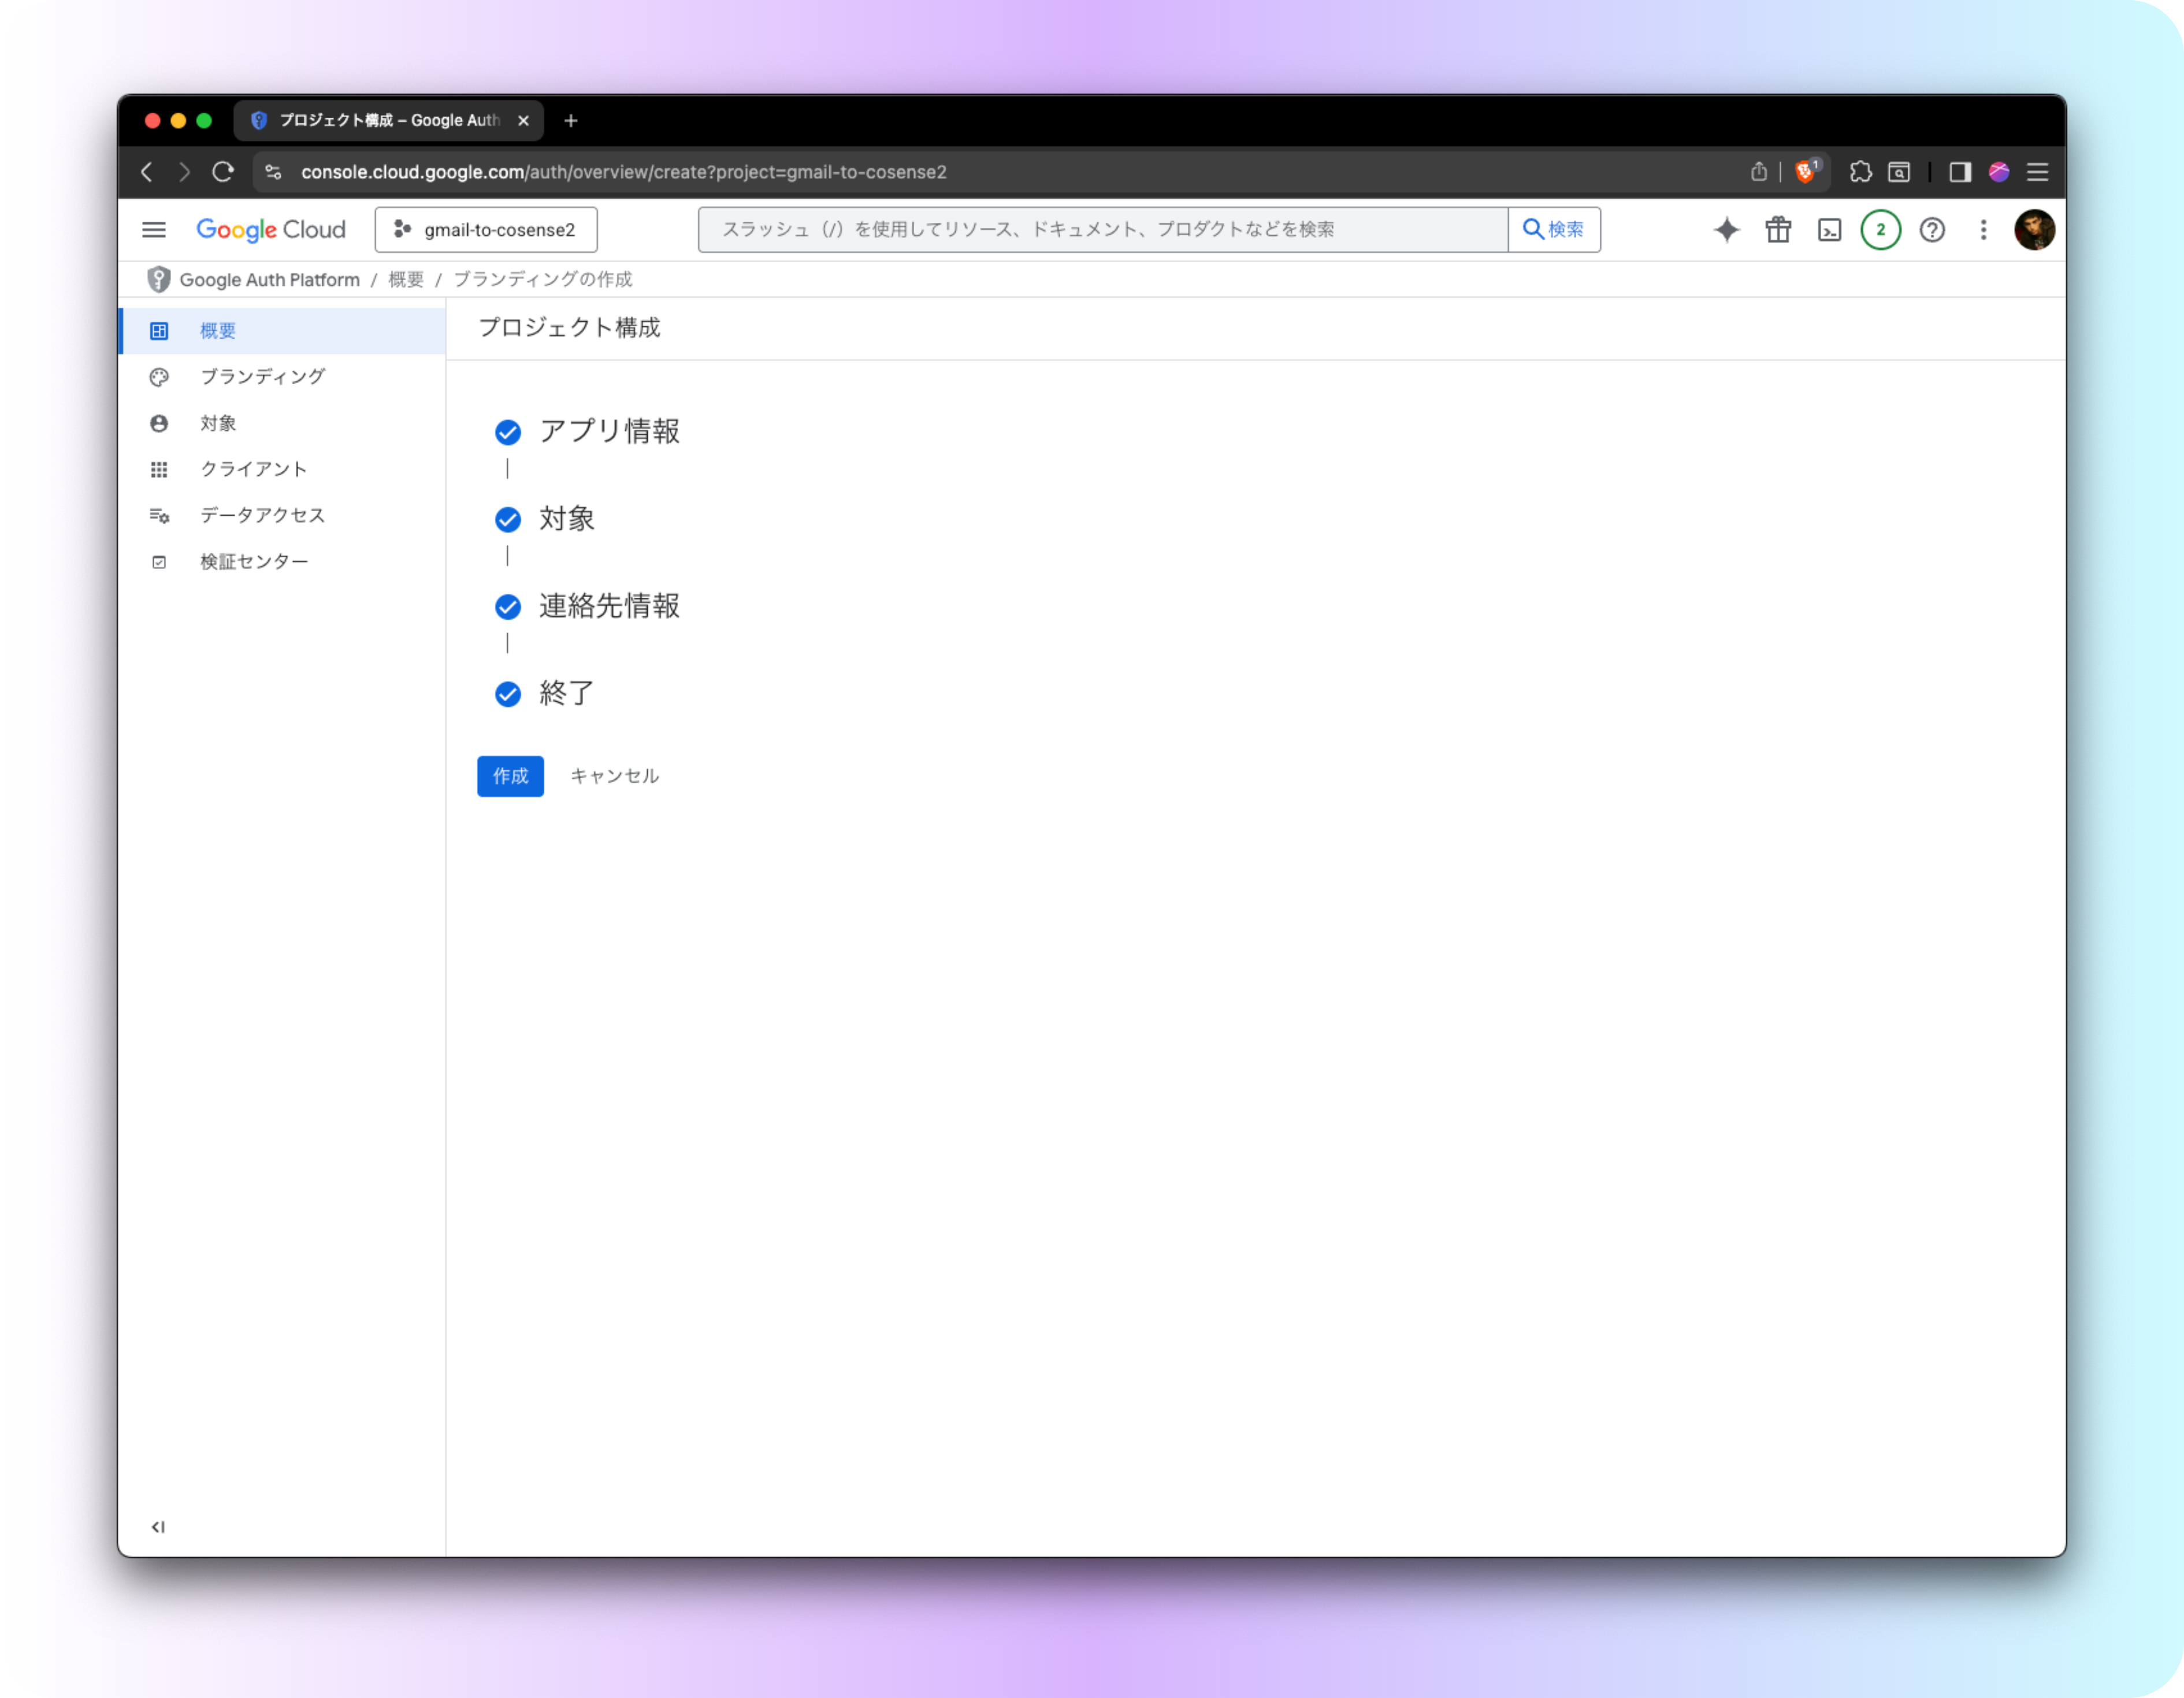The image size is (2184, 1698).
Task: Open the three-dot settings menu
Action: [x=1983, y=230]
